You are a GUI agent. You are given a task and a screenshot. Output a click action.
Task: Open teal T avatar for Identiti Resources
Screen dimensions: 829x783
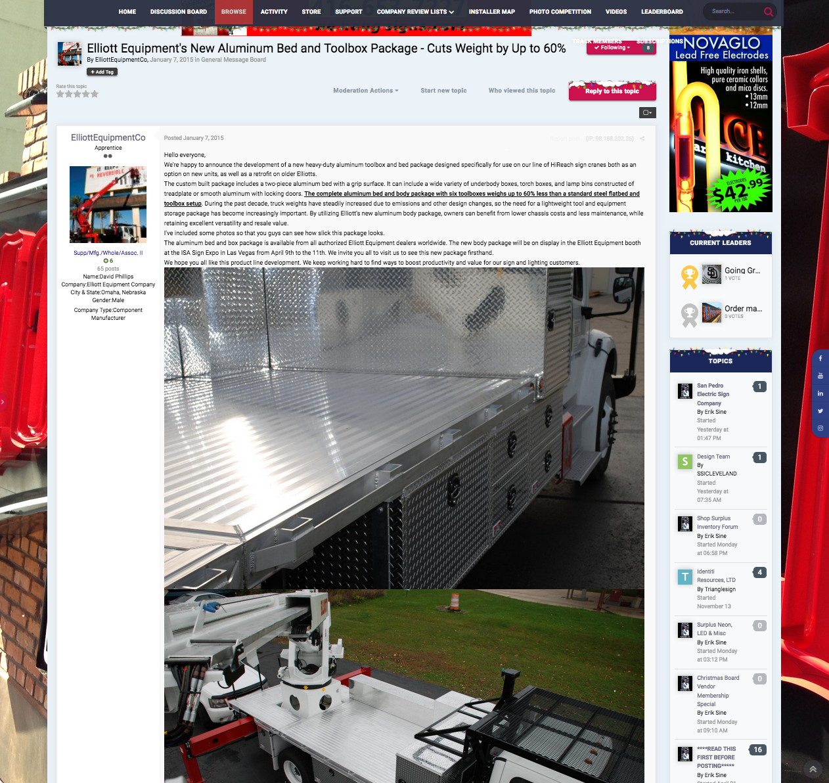(685, 577)
